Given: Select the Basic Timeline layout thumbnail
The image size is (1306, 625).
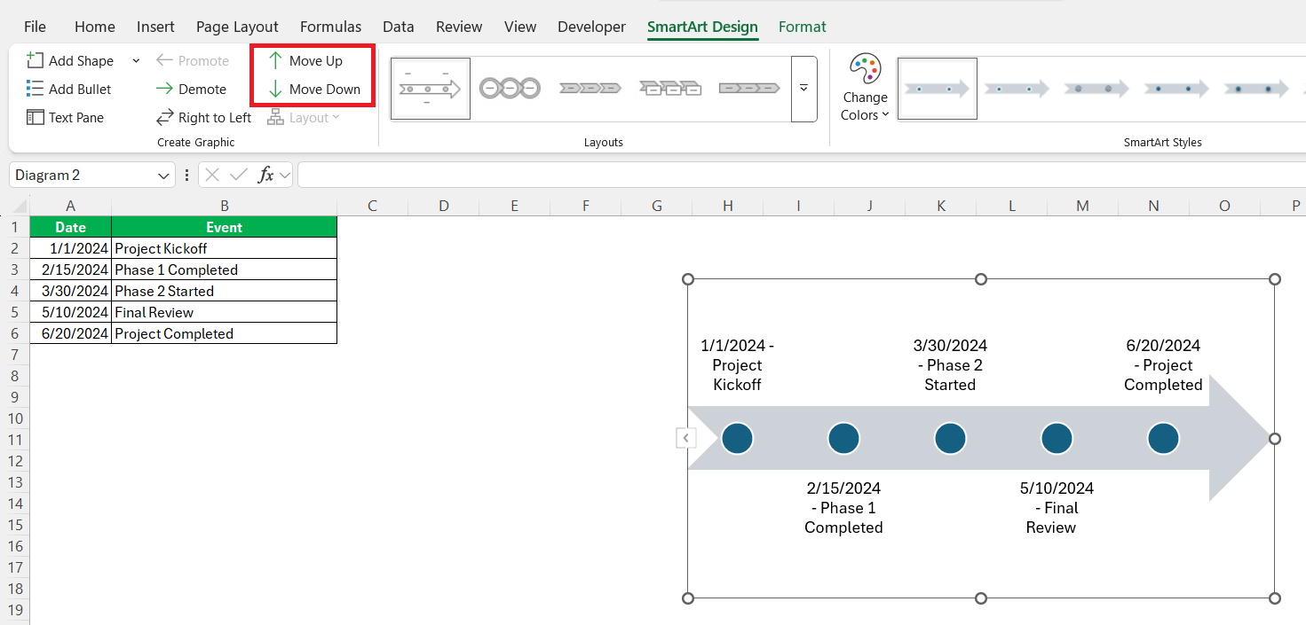Looking at the screenshot, I should point(431,89).
